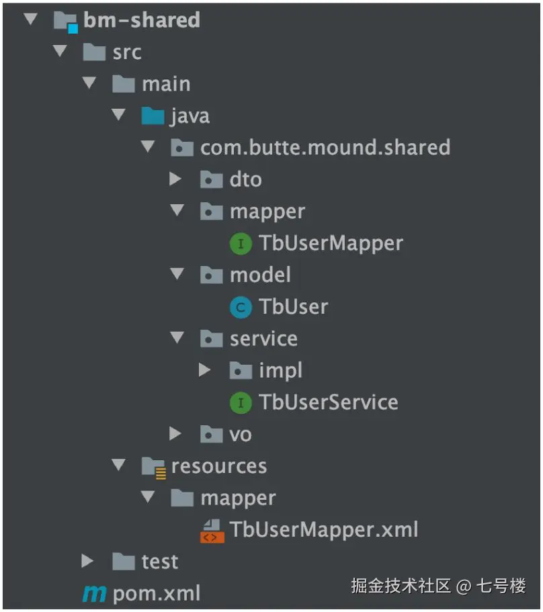Expand the test folder
Screen dimensions: 543x612
87,561
